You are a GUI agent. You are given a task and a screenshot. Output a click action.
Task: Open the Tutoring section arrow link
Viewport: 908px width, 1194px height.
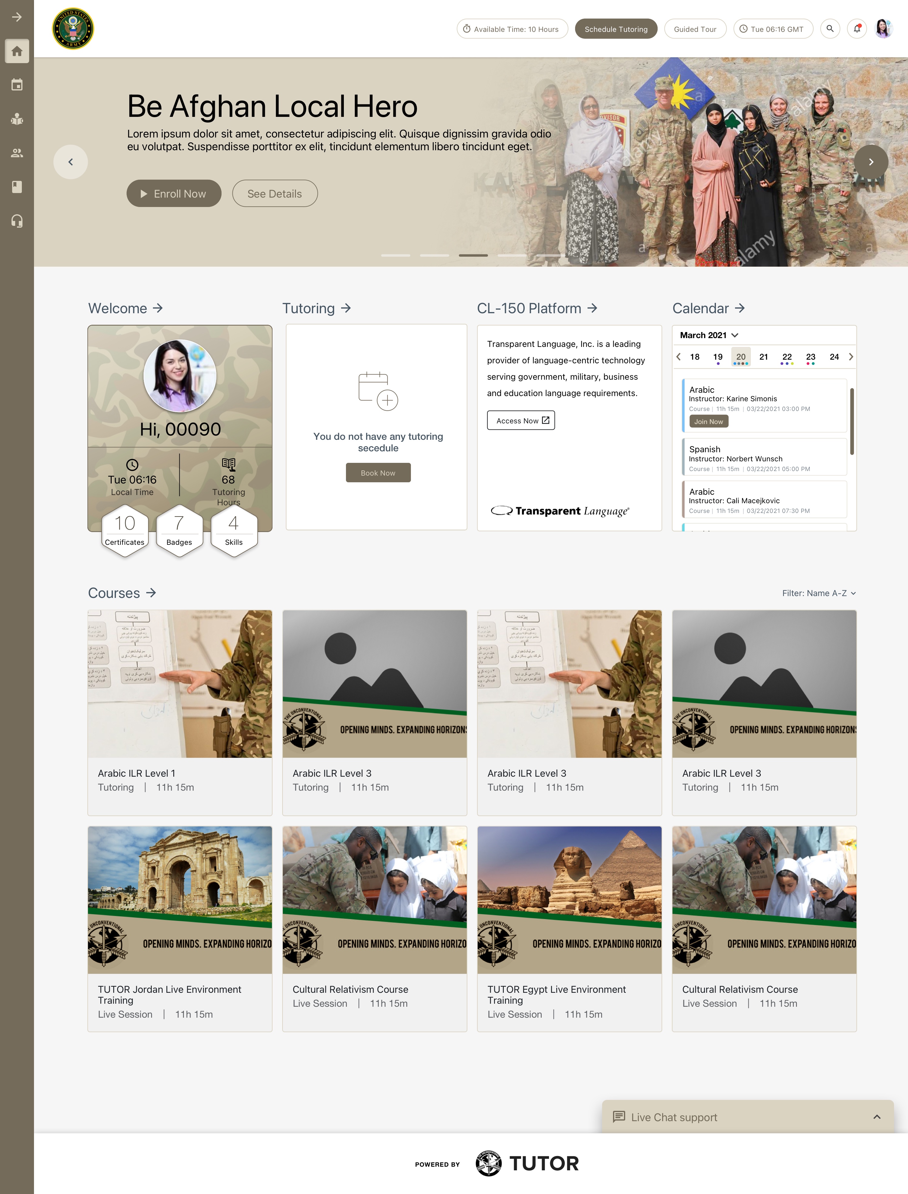click(346, 308)
